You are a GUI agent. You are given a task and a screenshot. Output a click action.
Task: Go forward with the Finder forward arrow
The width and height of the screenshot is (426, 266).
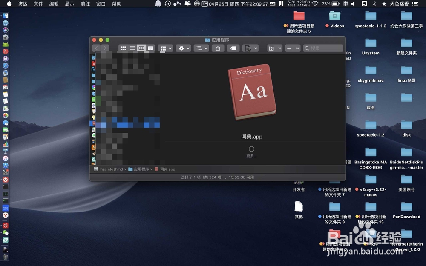pos(105,49)
